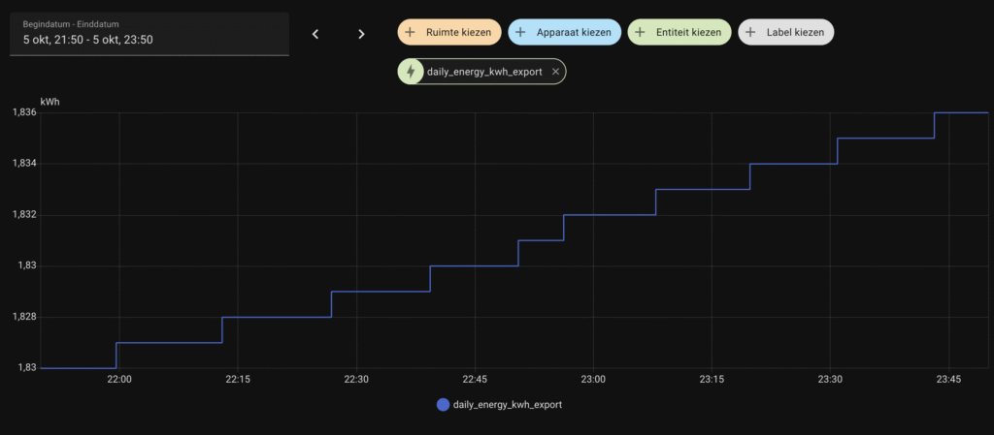This screenshot has width=994, height=435.
Task: Click the blue legend color circle
Action: tap(444, 405)
